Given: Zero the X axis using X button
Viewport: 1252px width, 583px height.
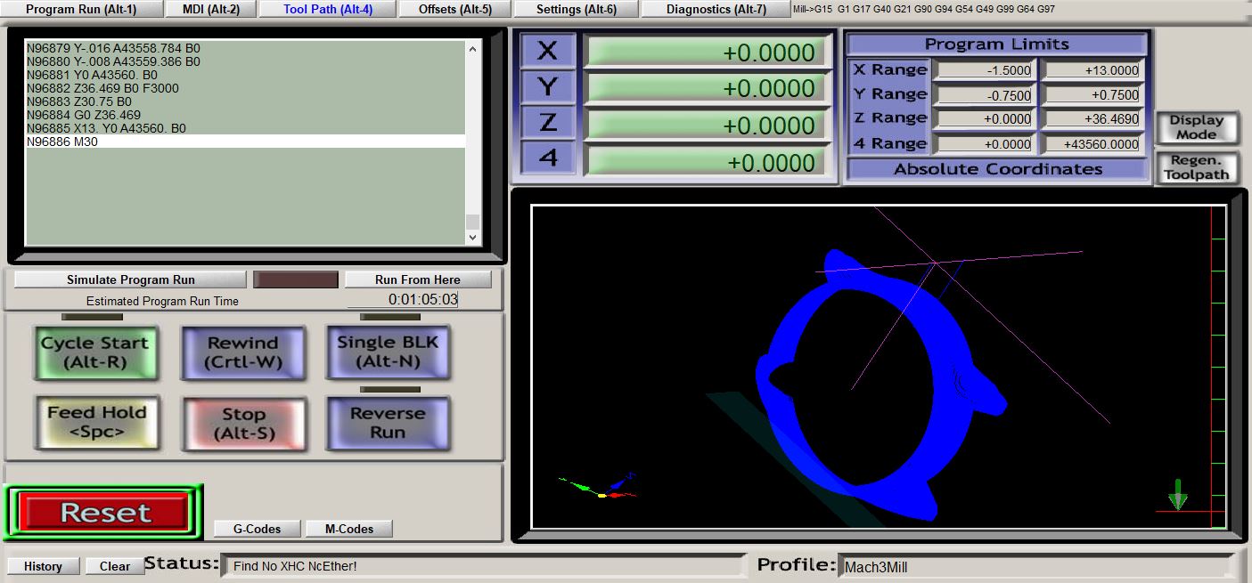Looking at the screenshot, I should tap(547, 51).
